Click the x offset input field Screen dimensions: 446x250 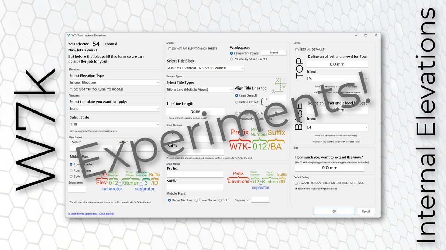278,98
